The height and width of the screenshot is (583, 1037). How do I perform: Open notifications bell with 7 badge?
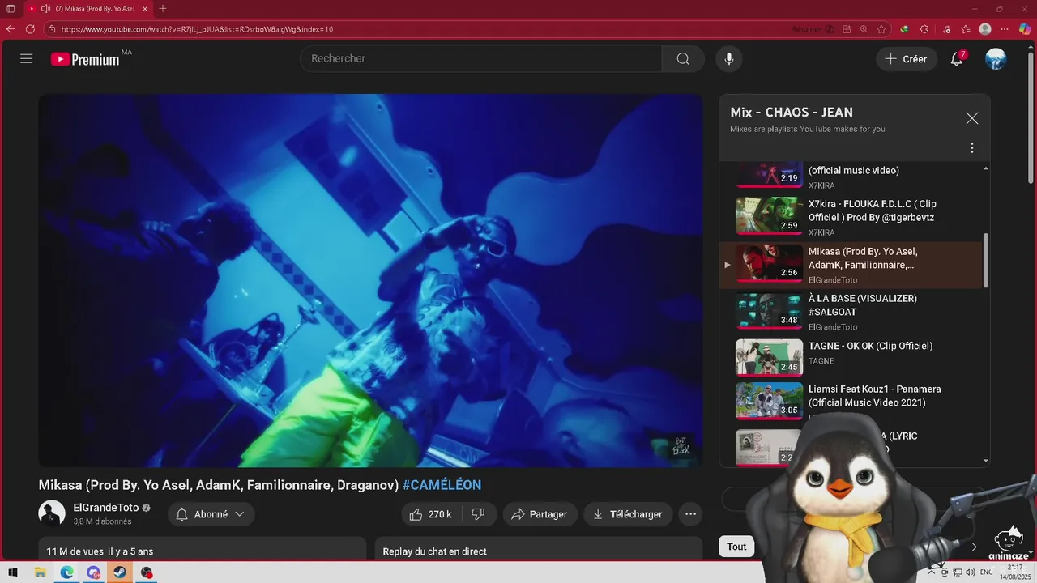957,59
